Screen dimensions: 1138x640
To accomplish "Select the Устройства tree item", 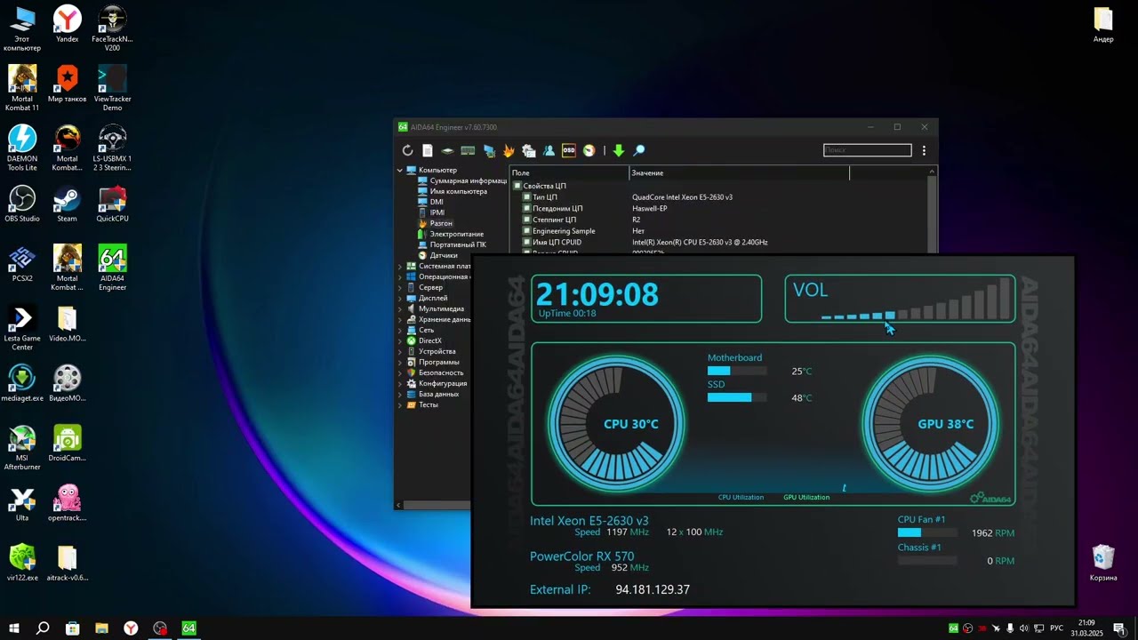I will 430,351.
